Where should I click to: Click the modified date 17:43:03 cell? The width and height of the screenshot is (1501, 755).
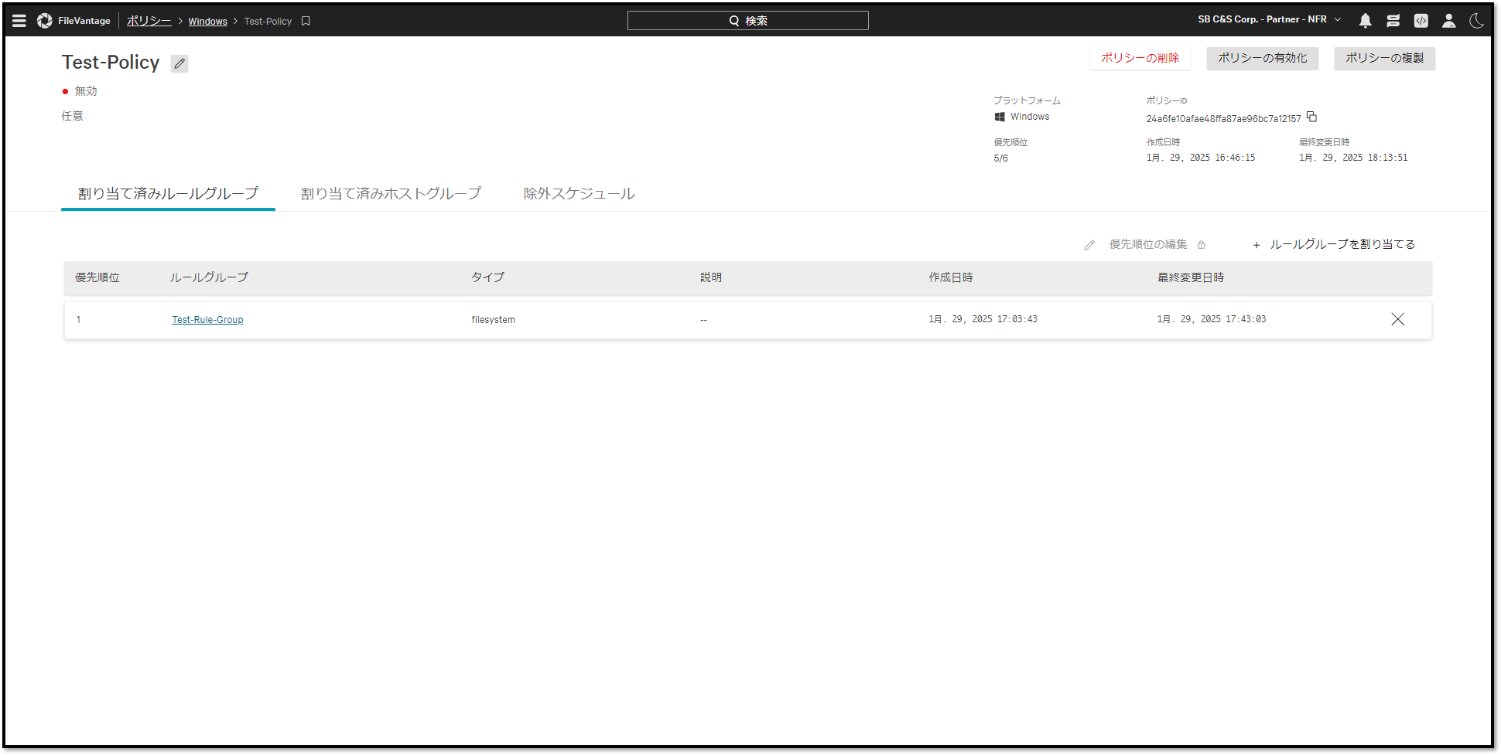(1212, 319)
